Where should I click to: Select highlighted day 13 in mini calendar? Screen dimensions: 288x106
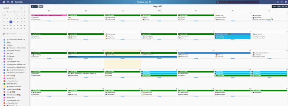[x=11, y=22]
